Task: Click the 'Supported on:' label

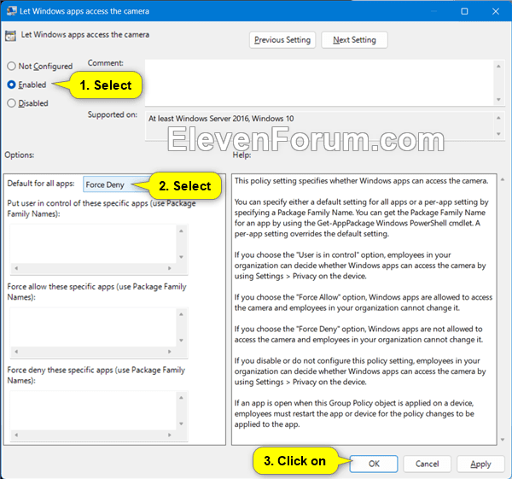Action: 113,114
